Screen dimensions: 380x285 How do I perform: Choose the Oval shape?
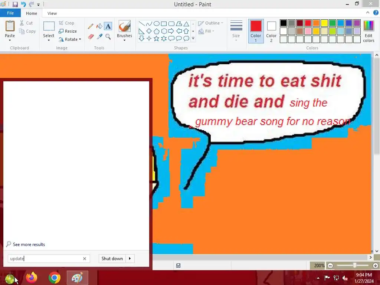157,23
